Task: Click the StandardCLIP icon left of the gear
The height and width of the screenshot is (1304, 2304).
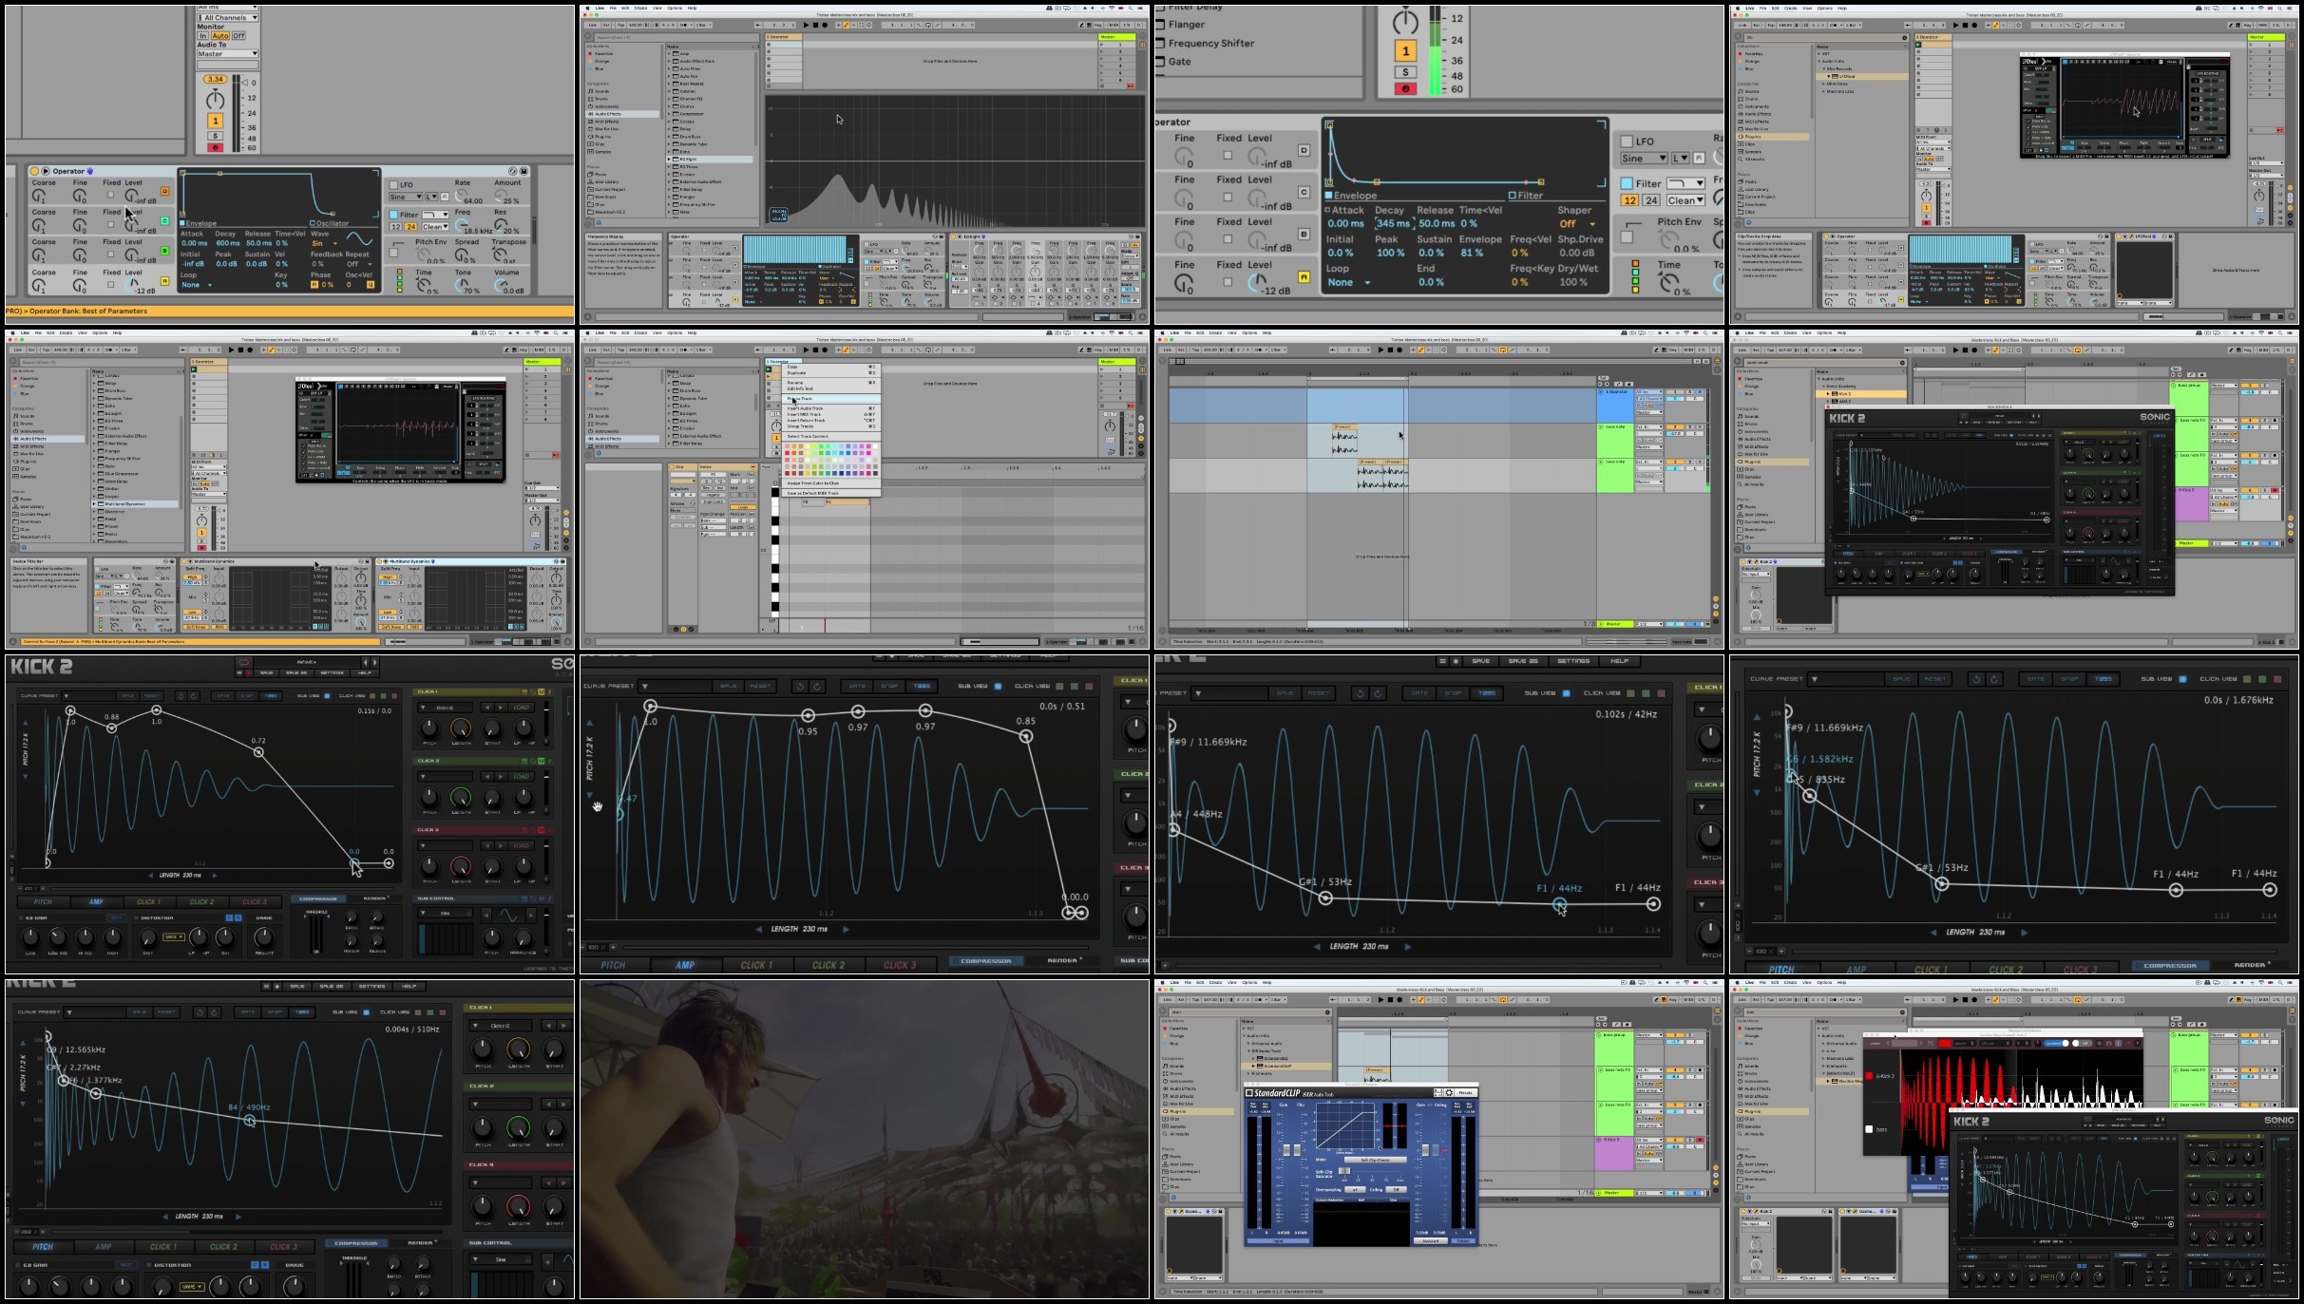Action: 1438,1093
